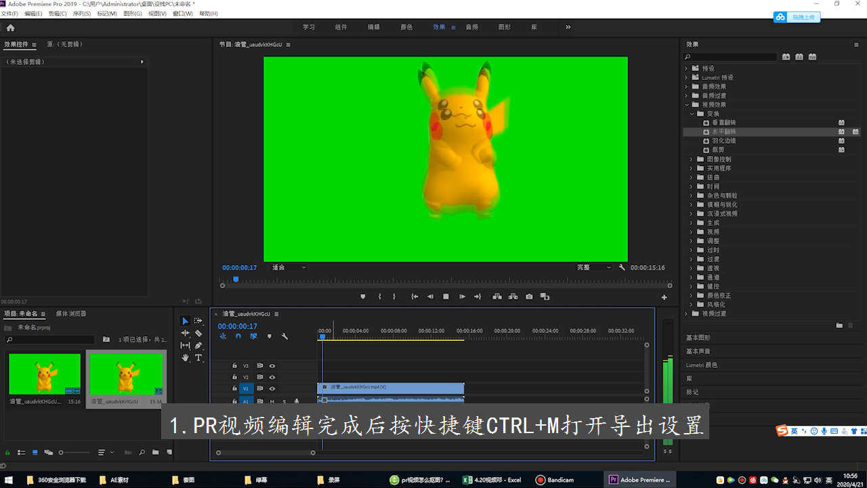Click the accelerated effects filter icon
This screenshot has height=488, width=867.
[x=786, y=57]
